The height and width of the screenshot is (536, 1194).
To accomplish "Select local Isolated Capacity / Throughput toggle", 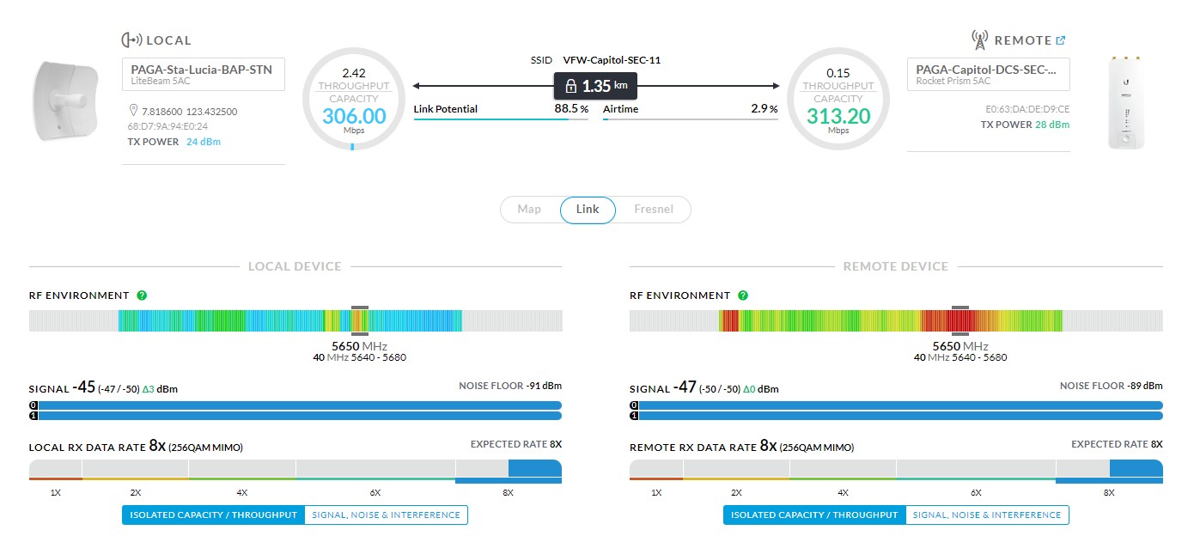I will click(x=213, y=515).
